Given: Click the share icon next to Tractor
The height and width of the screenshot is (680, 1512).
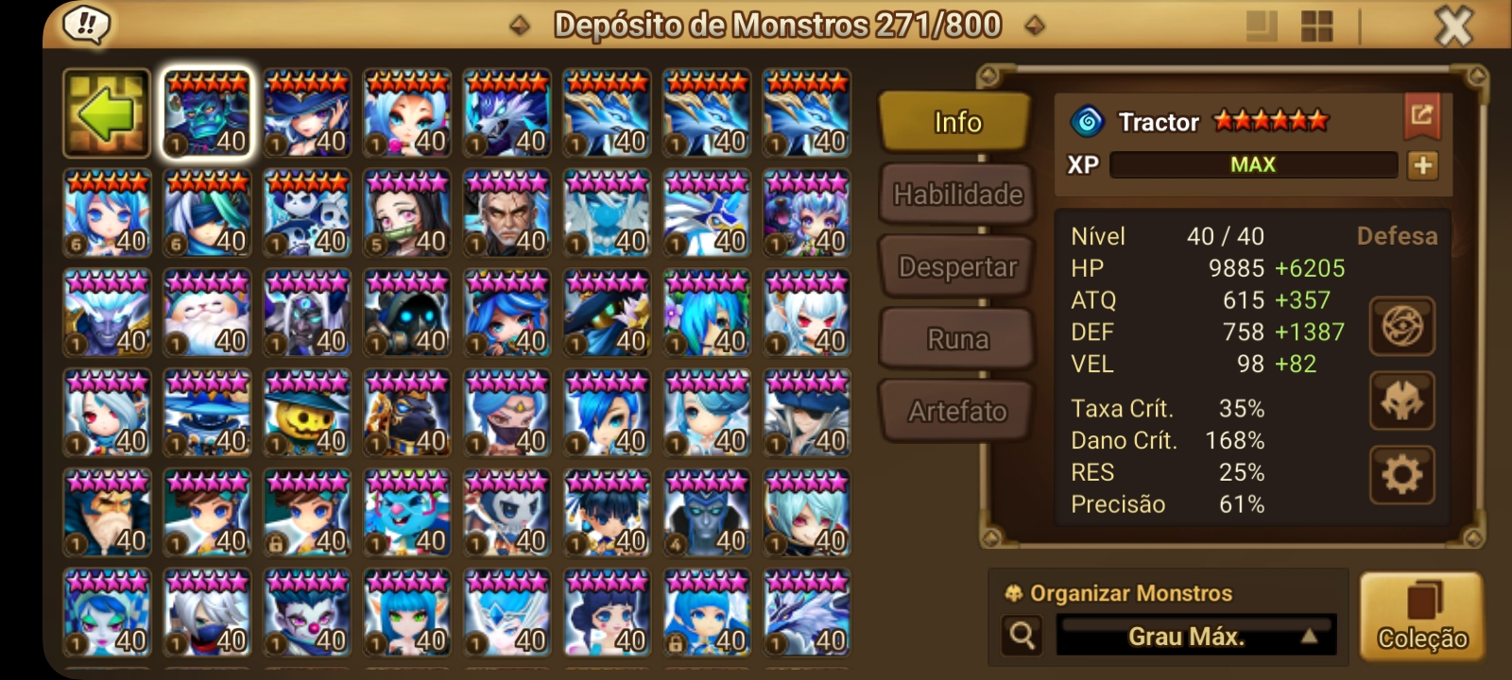Looking at the screenshot, I should pyautogui.click(x=1421, y=115).
